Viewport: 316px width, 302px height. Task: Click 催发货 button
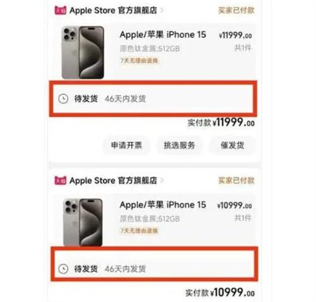pyautogui.click(x=233, y=145)
